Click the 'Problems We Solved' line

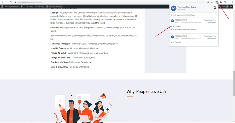coord(71,62)
